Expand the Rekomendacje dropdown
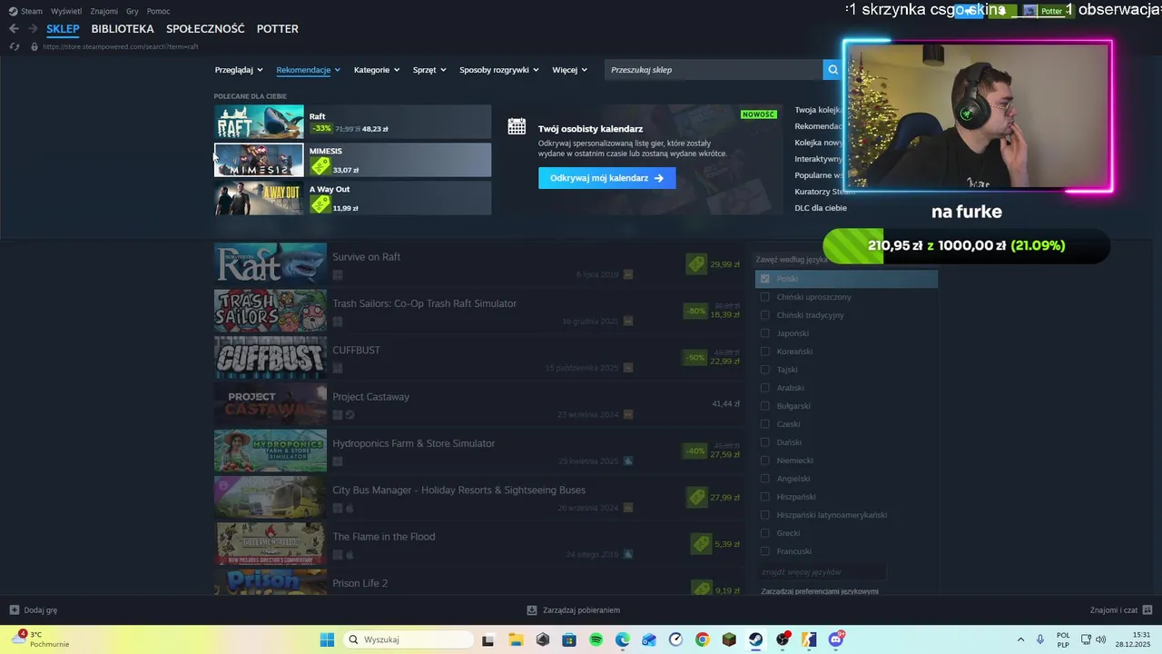 click(x=309, y=70)
